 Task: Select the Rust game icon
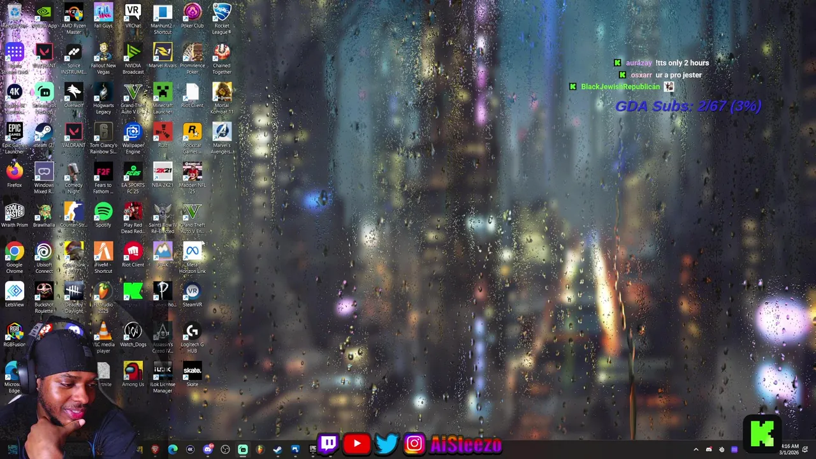pos(163,135)
